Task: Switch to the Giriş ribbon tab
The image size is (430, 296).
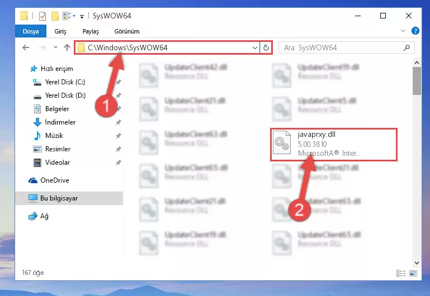Action: [x=60, y=31]
